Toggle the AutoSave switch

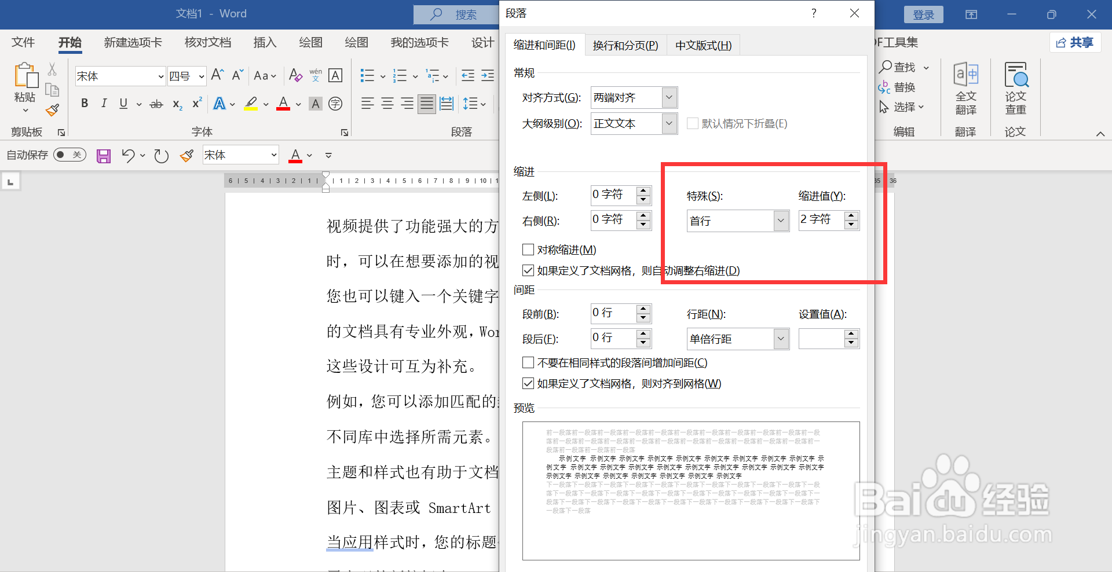[69, 155]
